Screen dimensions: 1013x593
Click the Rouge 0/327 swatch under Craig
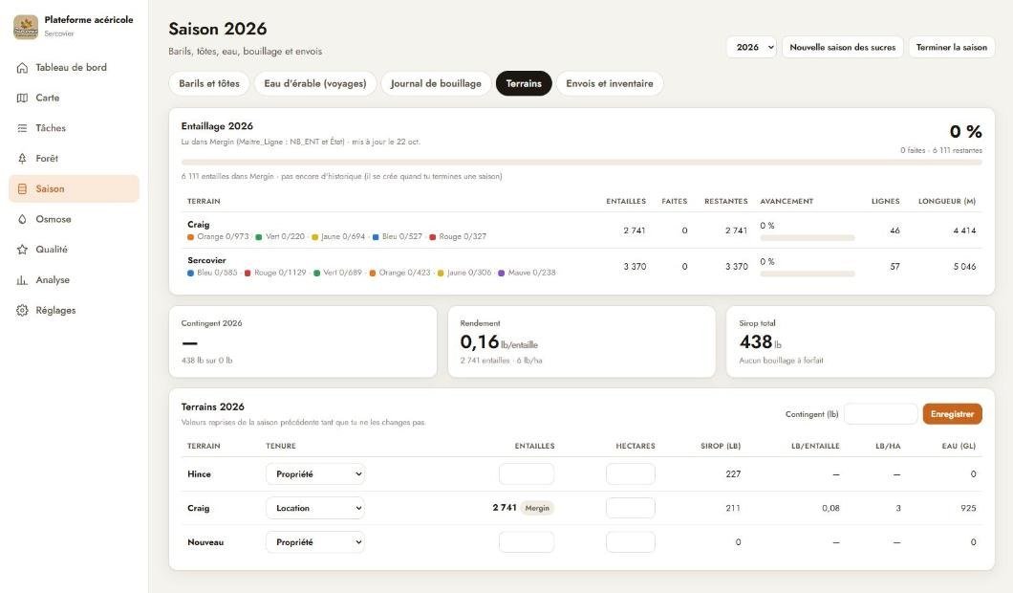click(432, 237)
